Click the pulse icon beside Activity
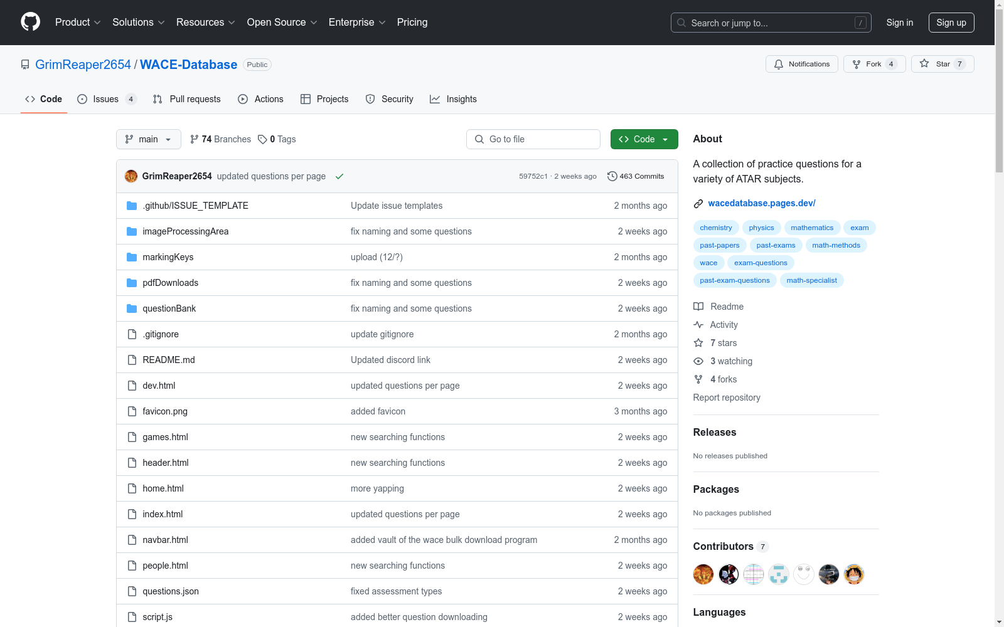 [x=698, y=325]
